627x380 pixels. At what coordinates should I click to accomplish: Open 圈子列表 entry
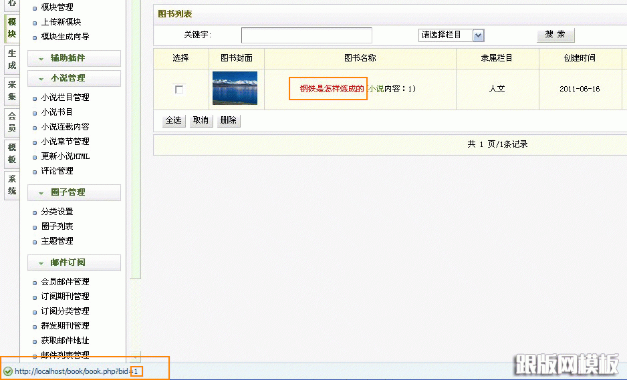[57, 226]
